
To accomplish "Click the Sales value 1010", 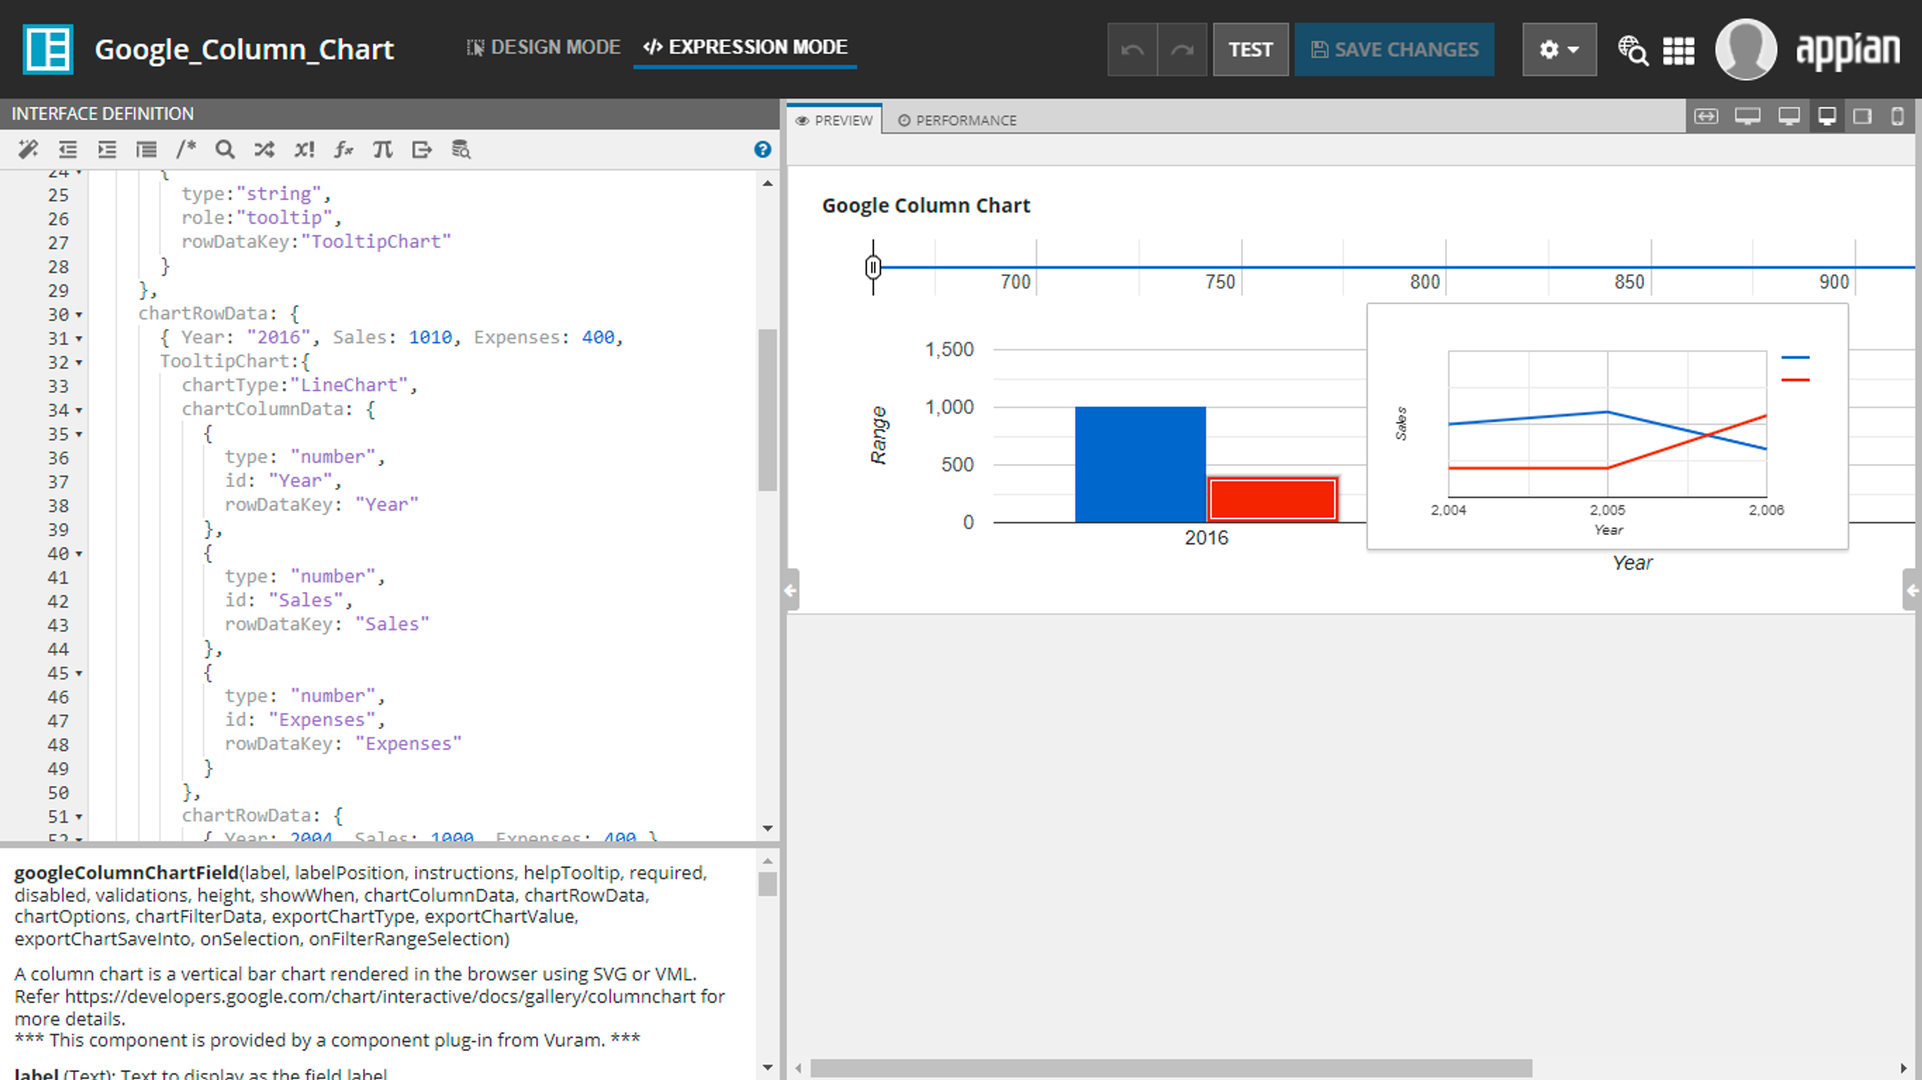I will pyautogui.click(x=430, y=338).
